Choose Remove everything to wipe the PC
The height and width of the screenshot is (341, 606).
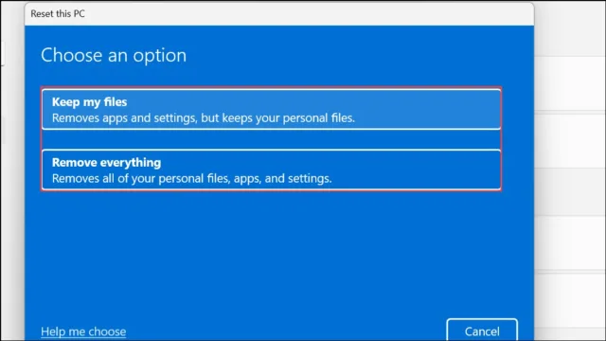pos(272,170)
